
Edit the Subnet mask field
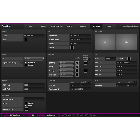(80, 40)
